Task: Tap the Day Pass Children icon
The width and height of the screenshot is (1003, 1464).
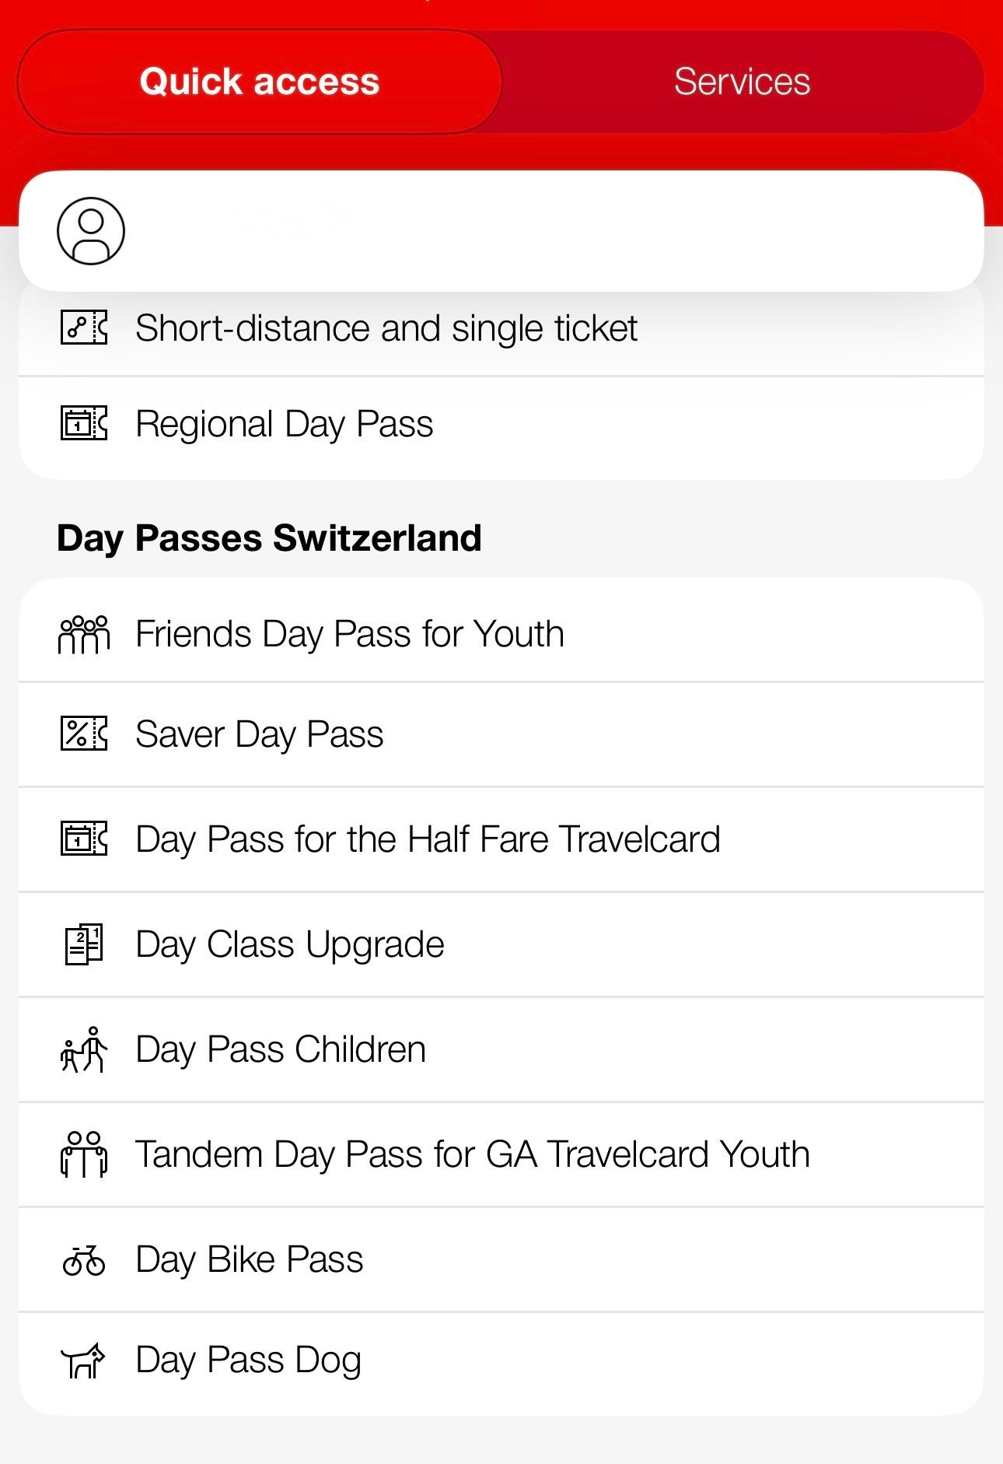Action: point(84,1049)
